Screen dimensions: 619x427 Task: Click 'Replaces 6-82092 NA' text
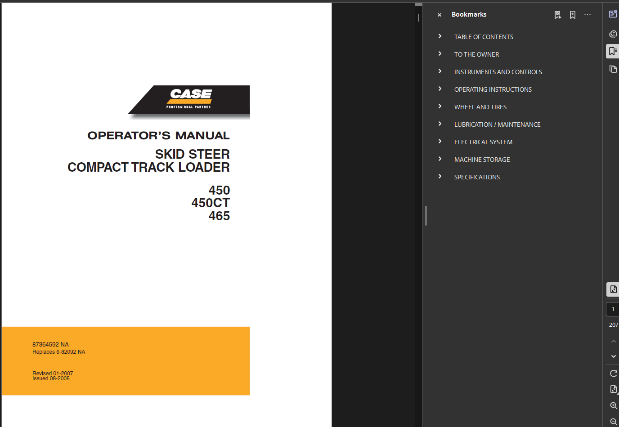(58, 352)
